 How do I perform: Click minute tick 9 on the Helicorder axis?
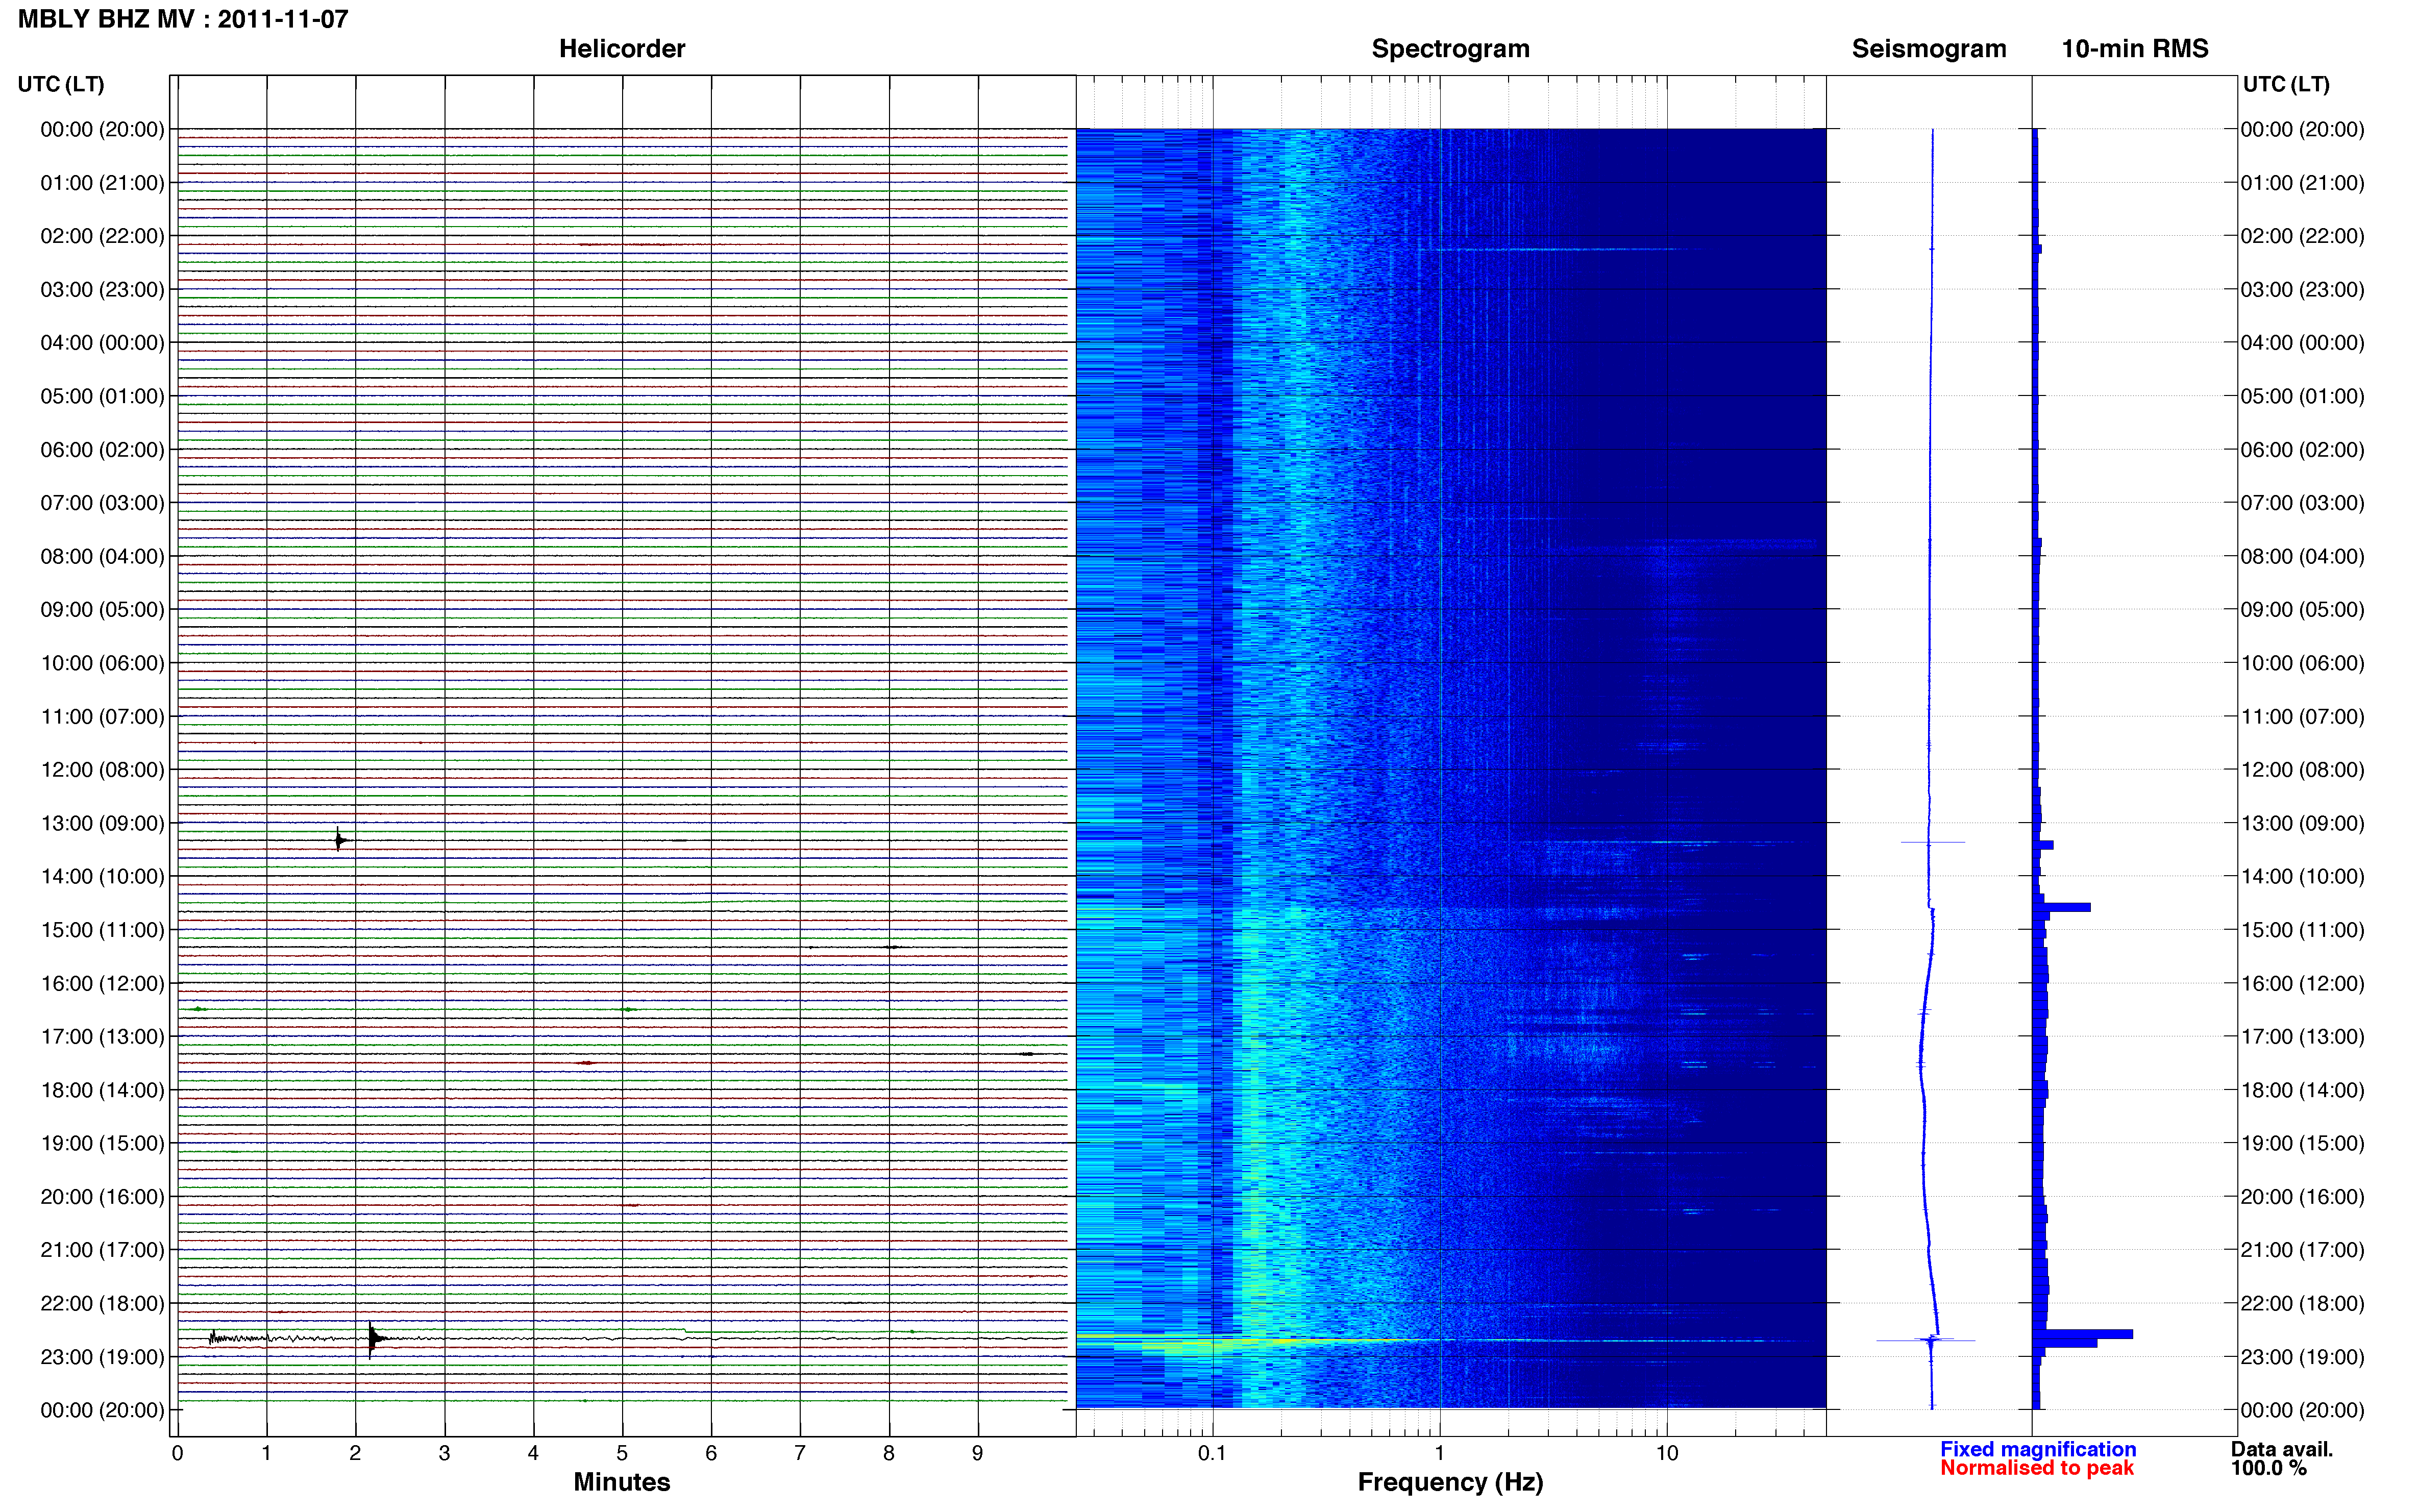[x=977, y=1453]
